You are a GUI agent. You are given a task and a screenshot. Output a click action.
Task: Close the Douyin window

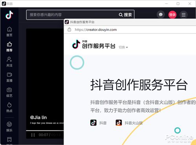(x=190, y=4)
